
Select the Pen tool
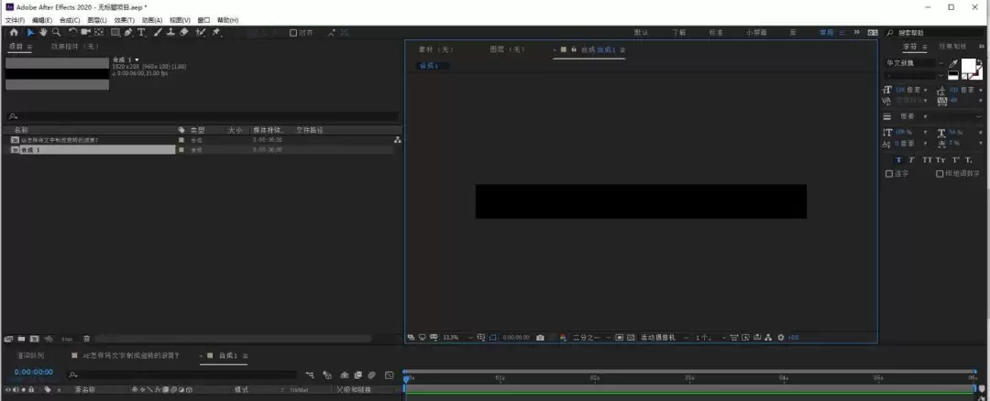128,32
